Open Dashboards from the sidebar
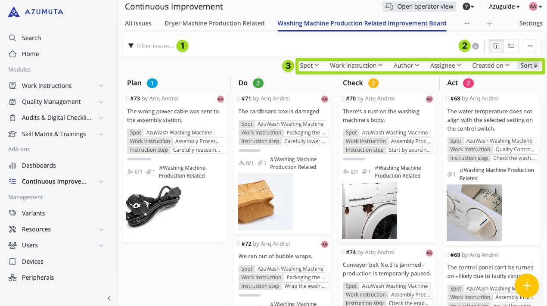 pos(39,165)
